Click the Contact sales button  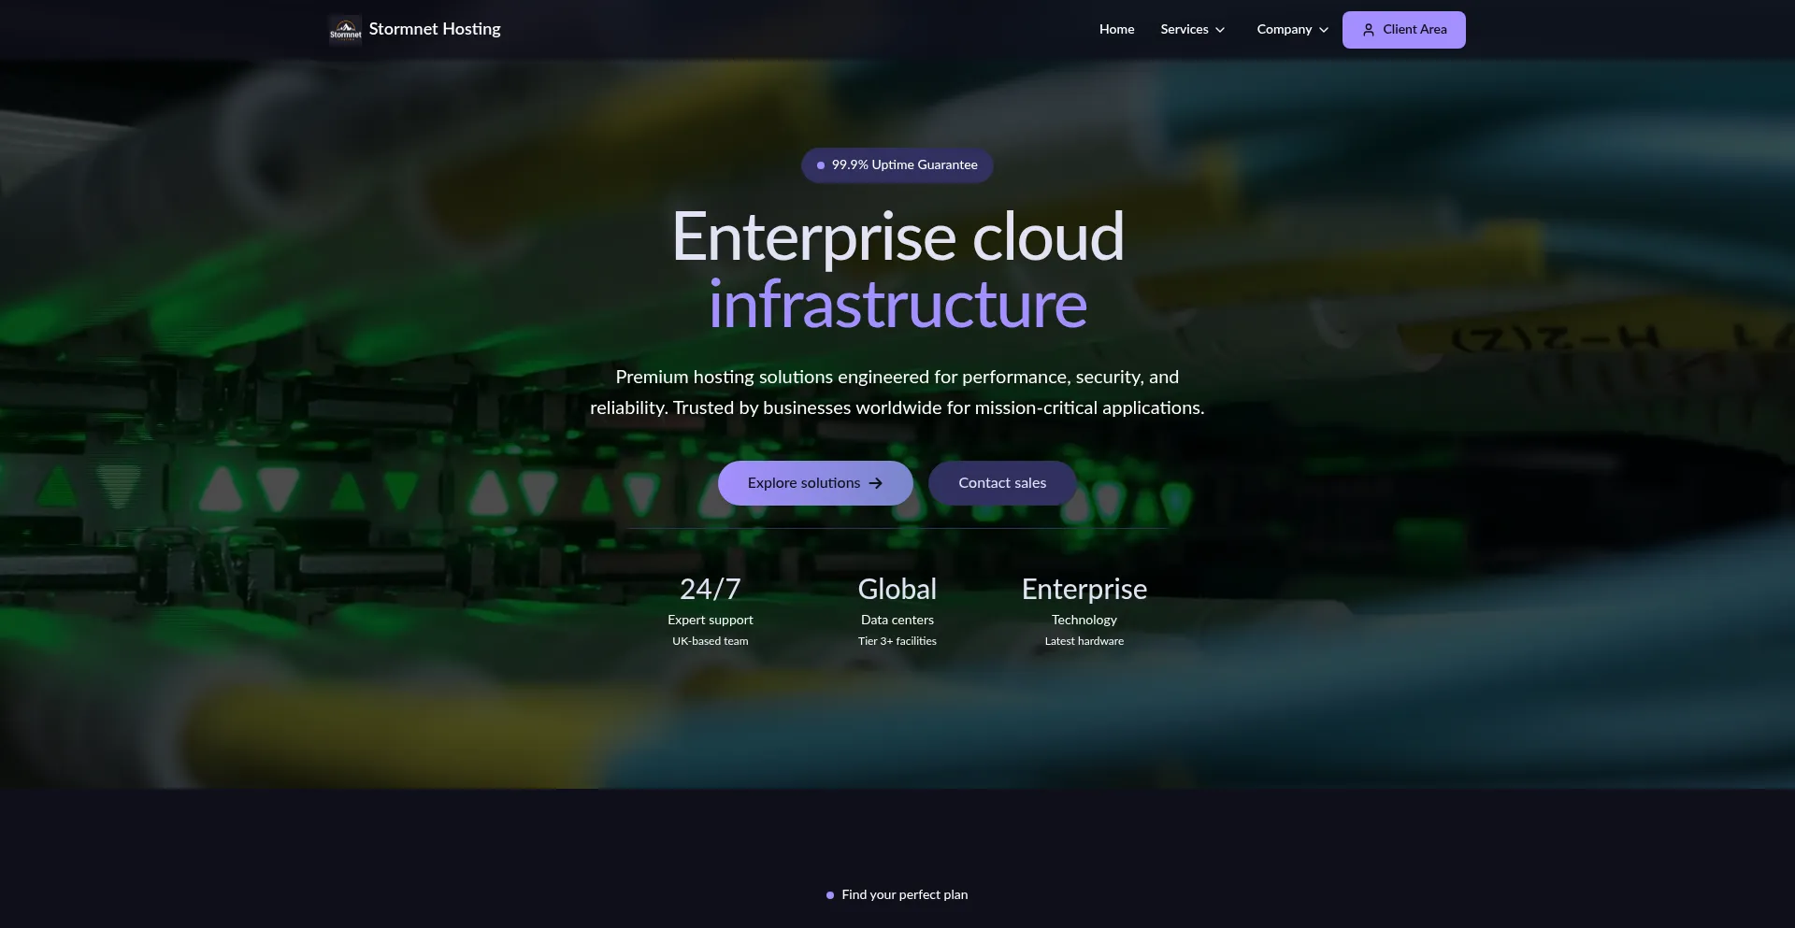(x=1001, y=483)
